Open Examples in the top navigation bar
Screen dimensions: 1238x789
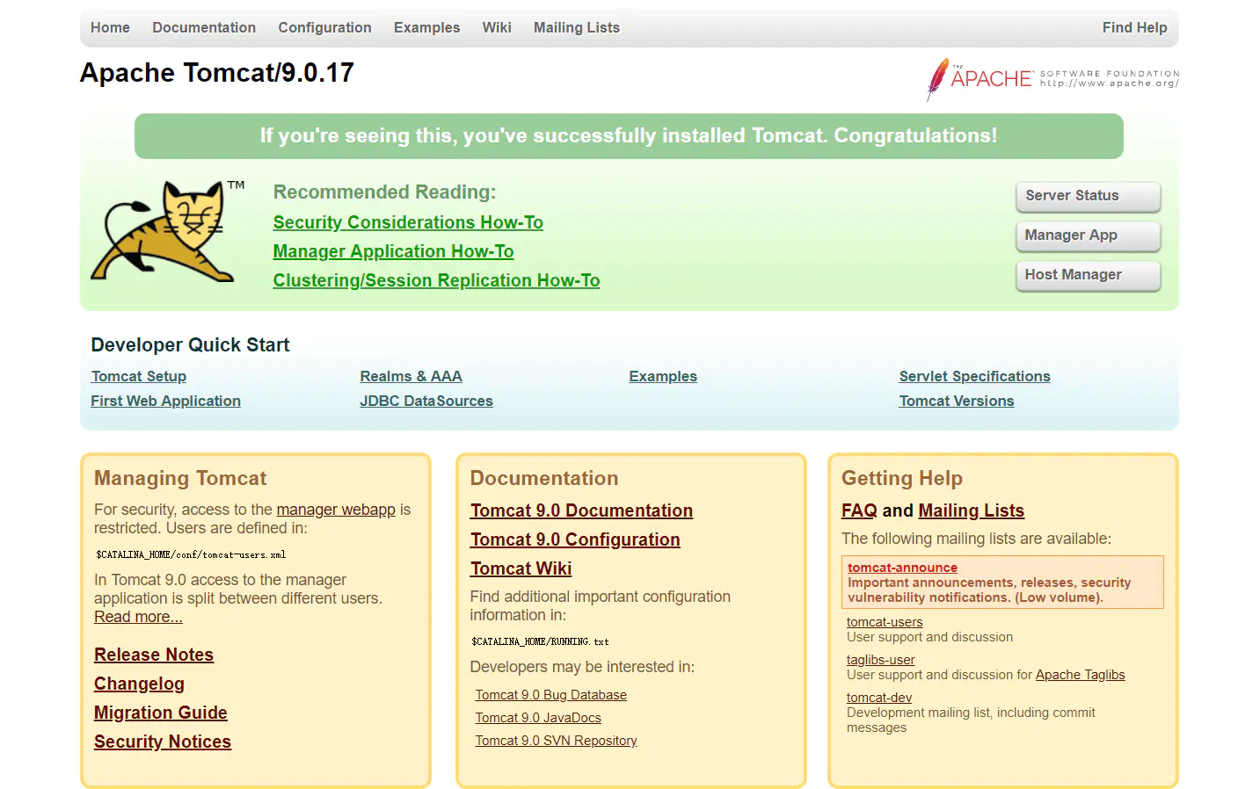[426, 27]
